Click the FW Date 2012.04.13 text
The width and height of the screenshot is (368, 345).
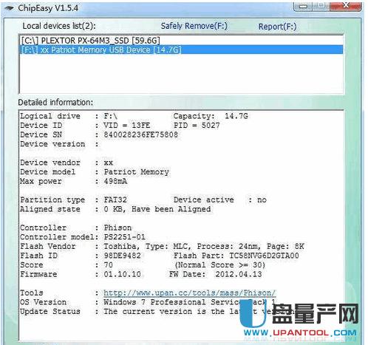[x=215, y=274]
